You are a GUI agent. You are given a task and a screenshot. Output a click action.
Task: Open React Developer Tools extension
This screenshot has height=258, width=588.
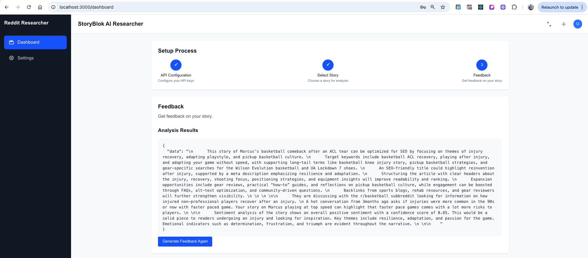481,7
